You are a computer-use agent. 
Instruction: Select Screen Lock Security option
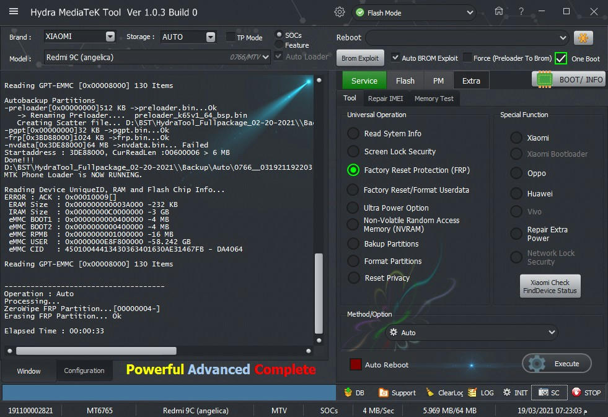point(353,151)
